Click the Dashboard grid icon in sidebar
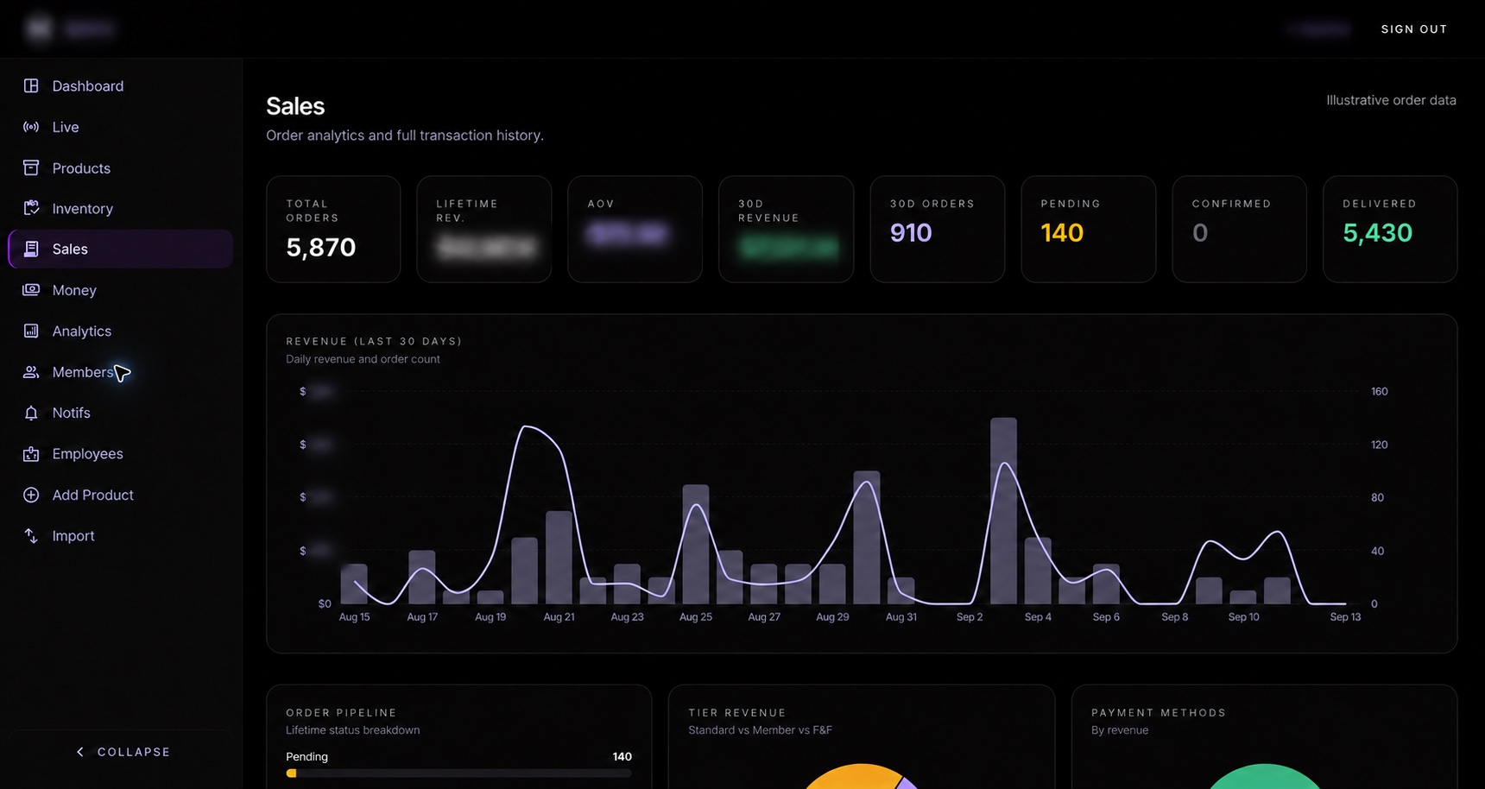 [31, 85]
